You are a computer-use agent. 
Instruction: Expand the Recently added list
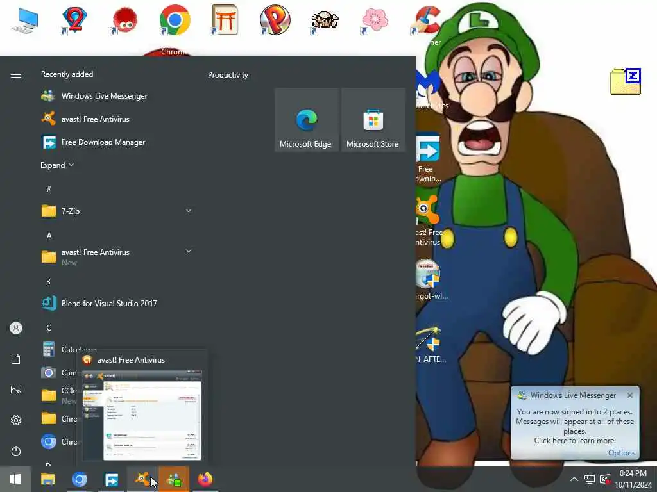coord(57,165)
